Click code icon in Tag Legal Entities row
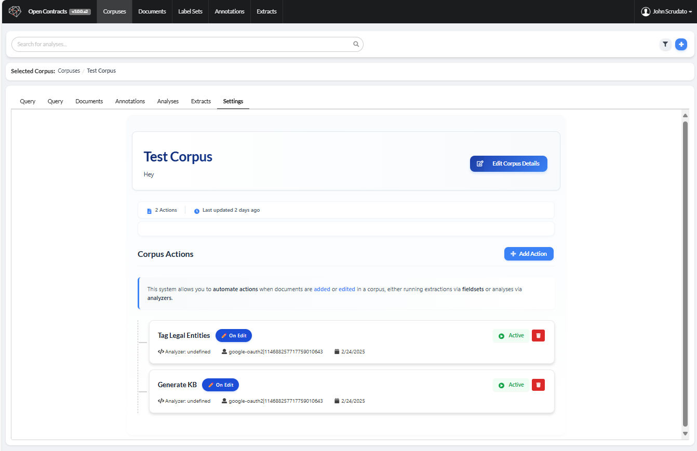 (161, 351)
